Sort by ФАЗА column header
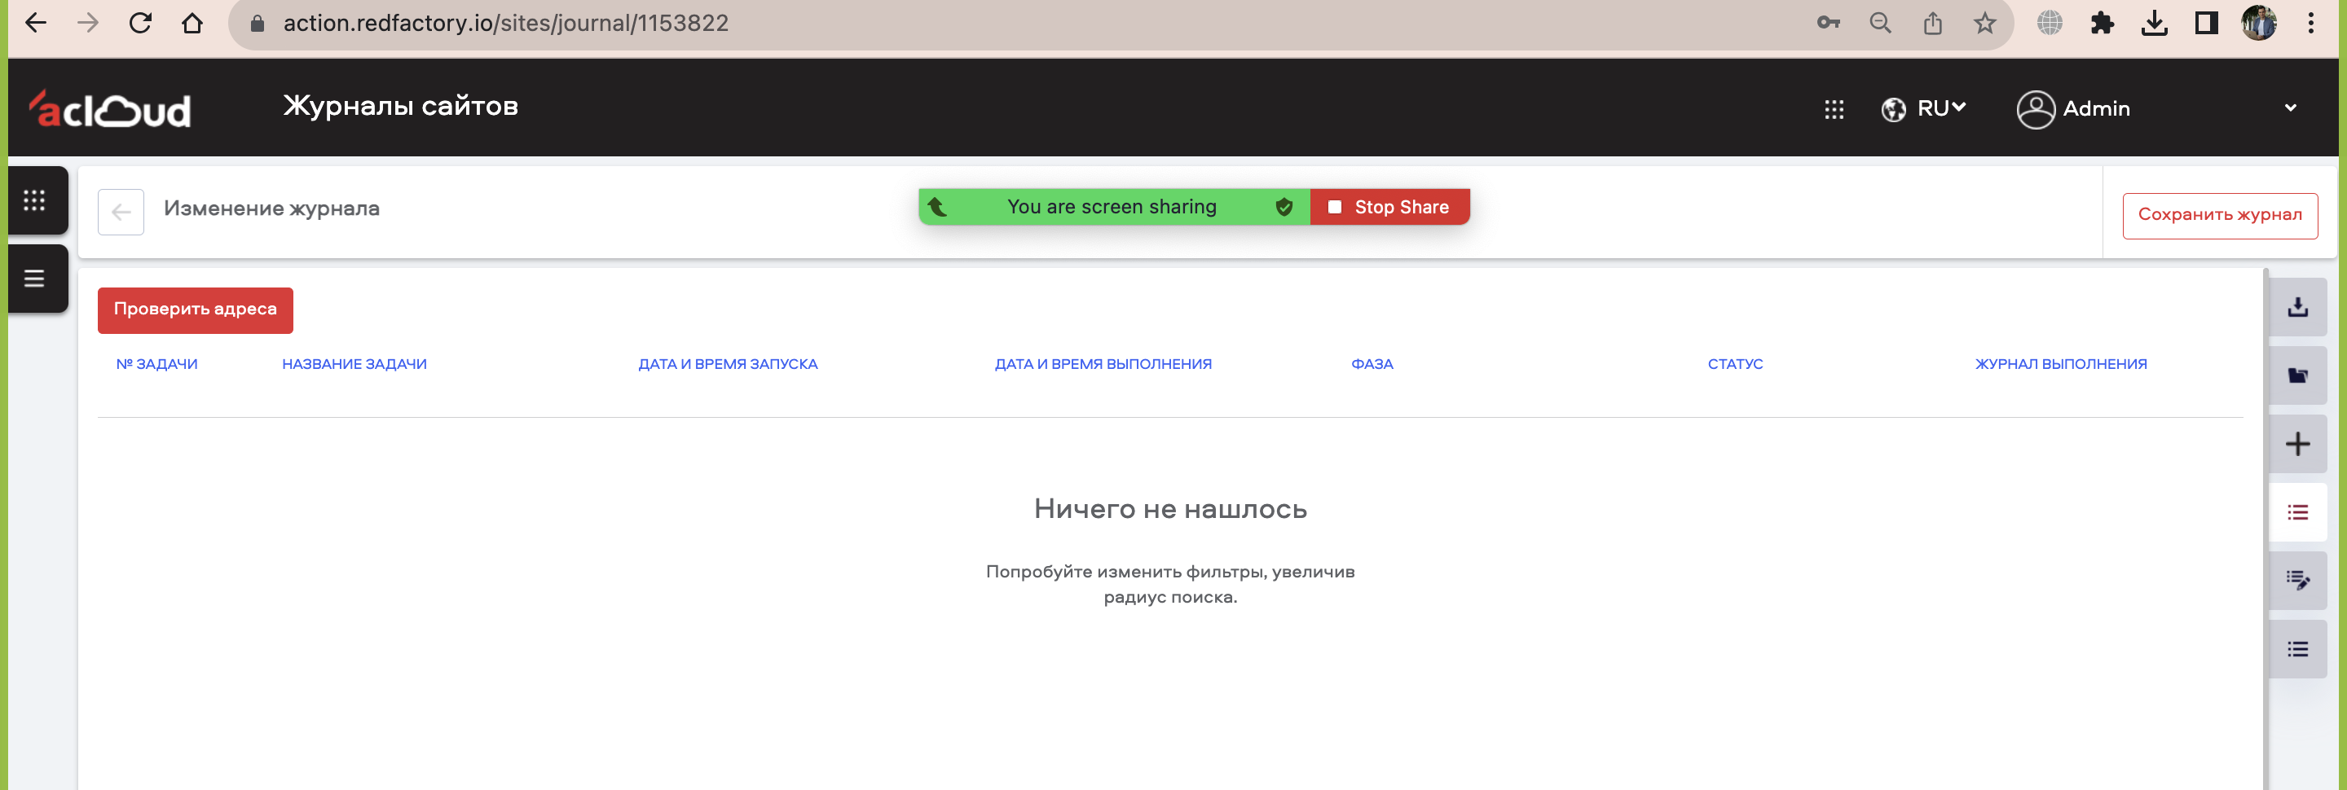This screenshot has height=790, width=2347. coord(1372,364)
